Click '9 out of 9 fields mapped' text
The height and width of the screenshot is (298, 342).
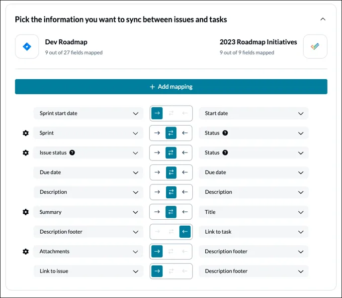247,52
